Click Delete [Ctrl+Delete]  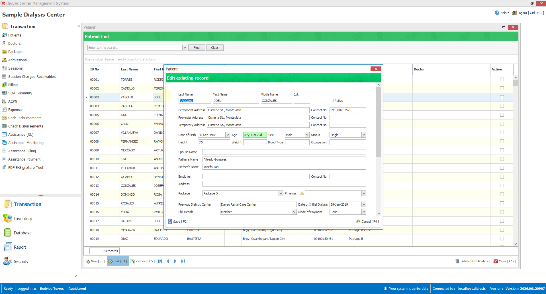pyautogui.click(x=473, y=261)
